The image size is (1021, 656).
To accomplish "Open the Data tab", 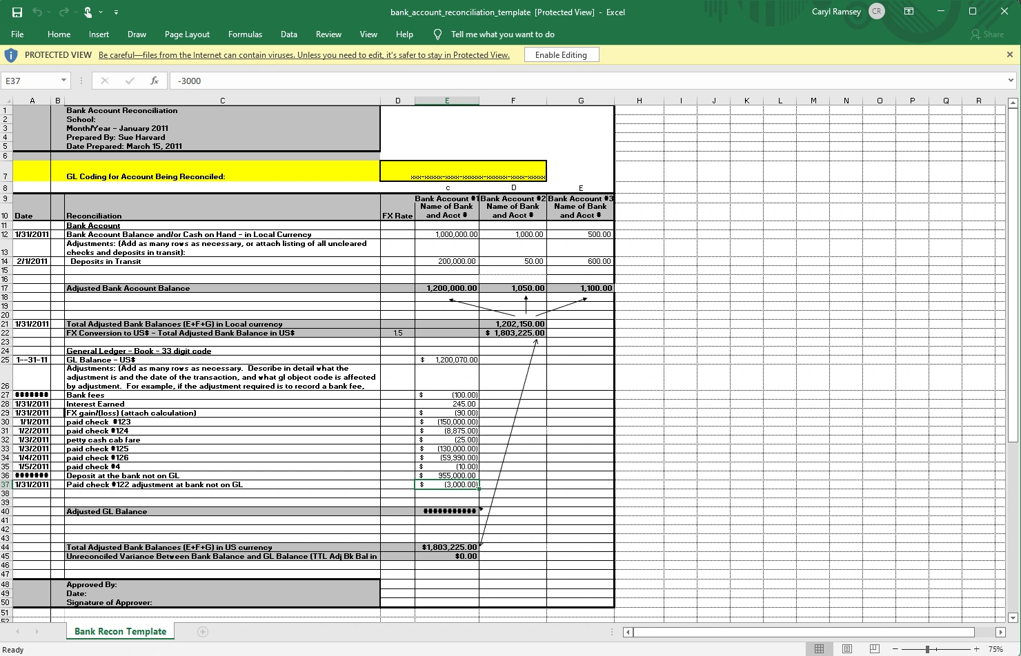I will (289, 34).
